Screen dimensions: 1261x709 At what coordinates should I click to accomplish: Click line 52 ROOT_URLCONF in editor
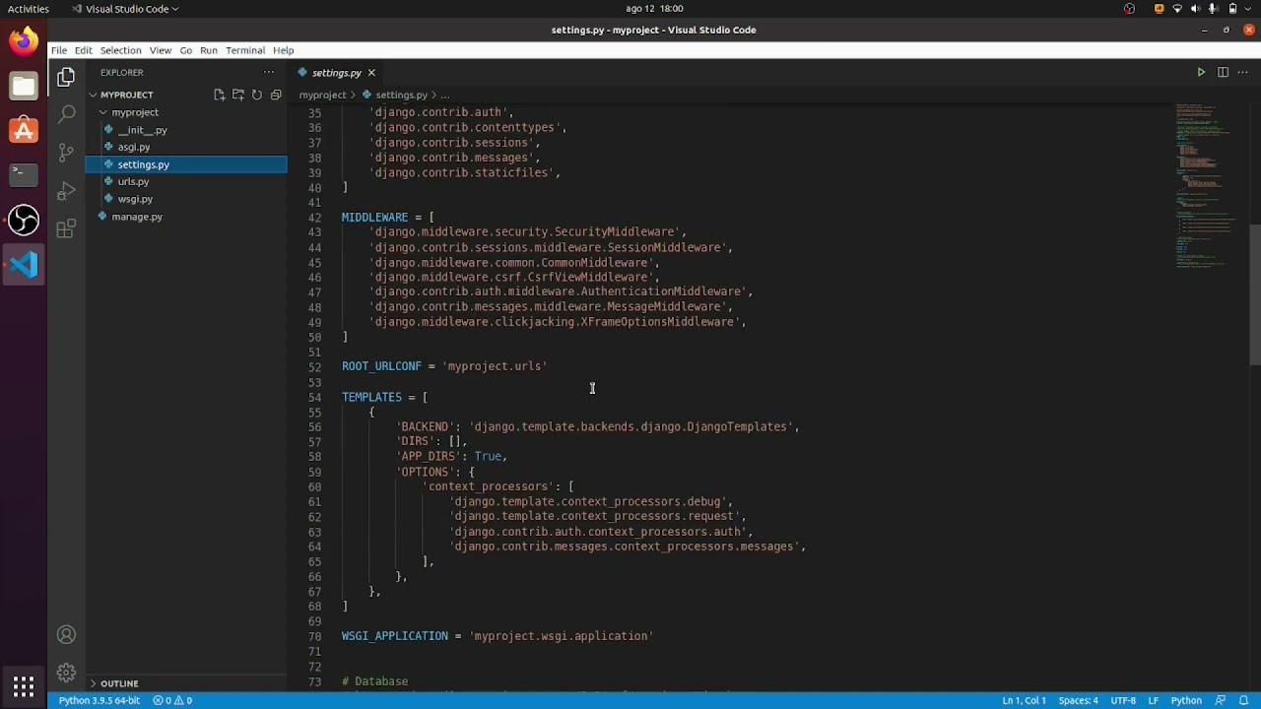(444, 366)
